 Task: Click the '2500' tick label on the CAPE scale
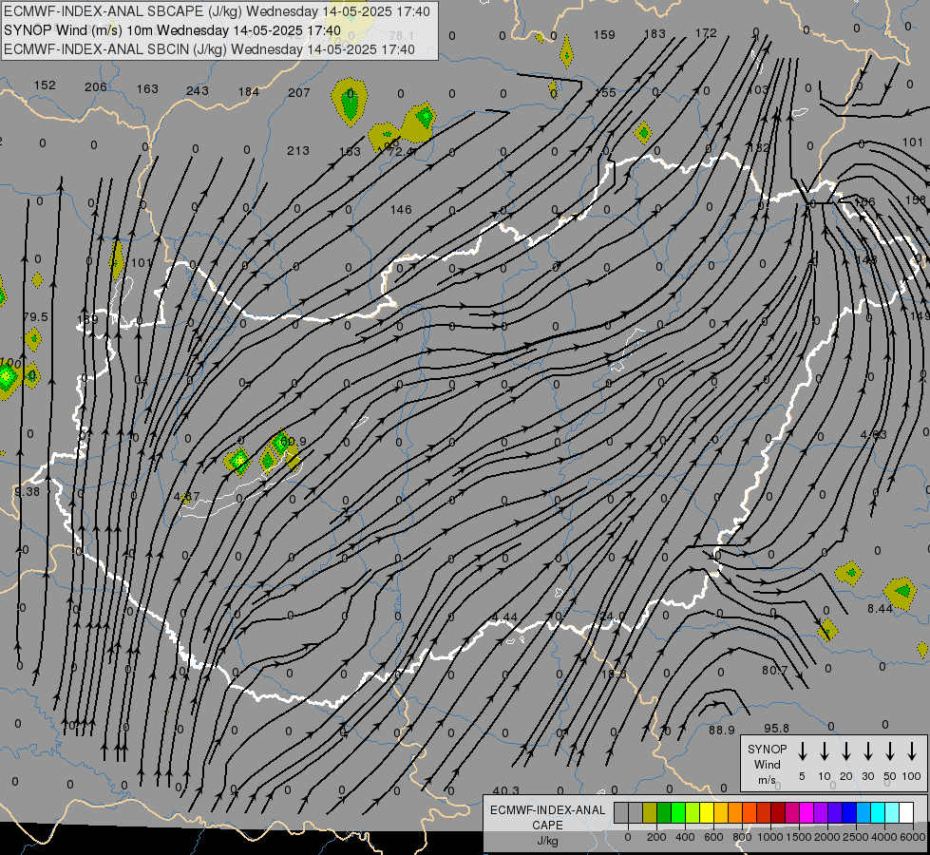pos(856,837)
